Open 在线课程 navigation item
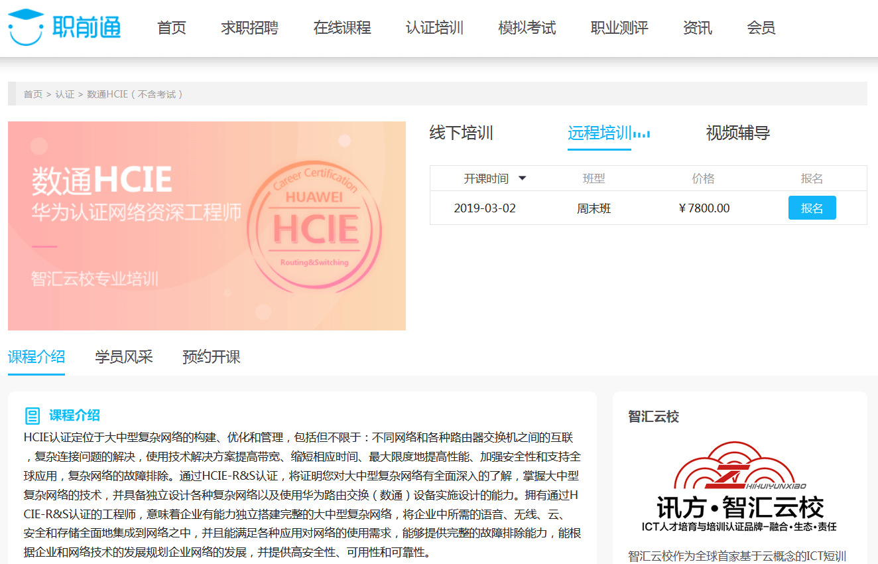Viewport: 878px width, 564px height. 342,28
